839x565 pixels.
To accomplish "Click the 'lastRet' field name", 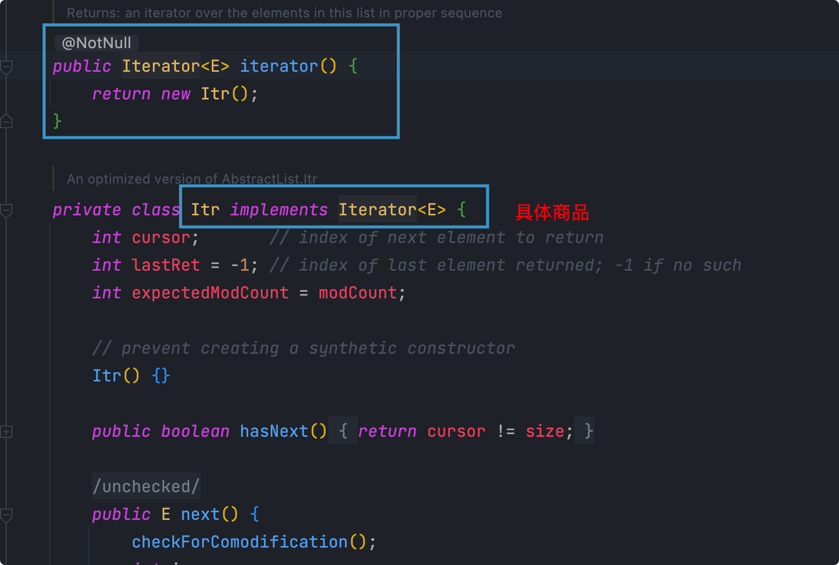I will 166,265.
